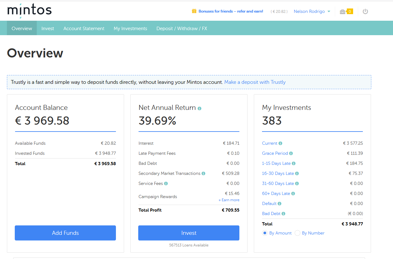Select the By Amount radio option

tap(265, 233)
